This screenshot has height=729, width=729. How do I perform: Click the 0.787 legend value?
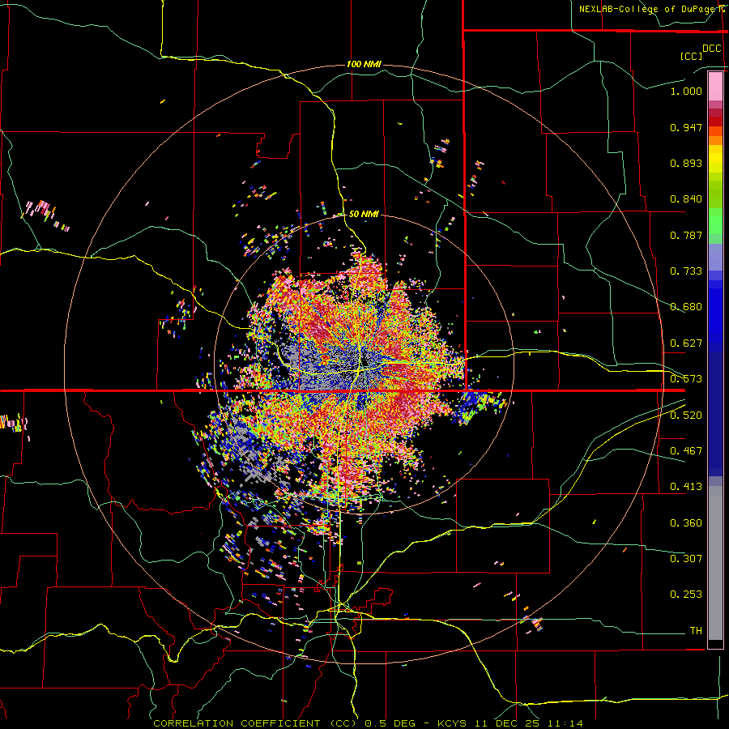coord(686,235)
